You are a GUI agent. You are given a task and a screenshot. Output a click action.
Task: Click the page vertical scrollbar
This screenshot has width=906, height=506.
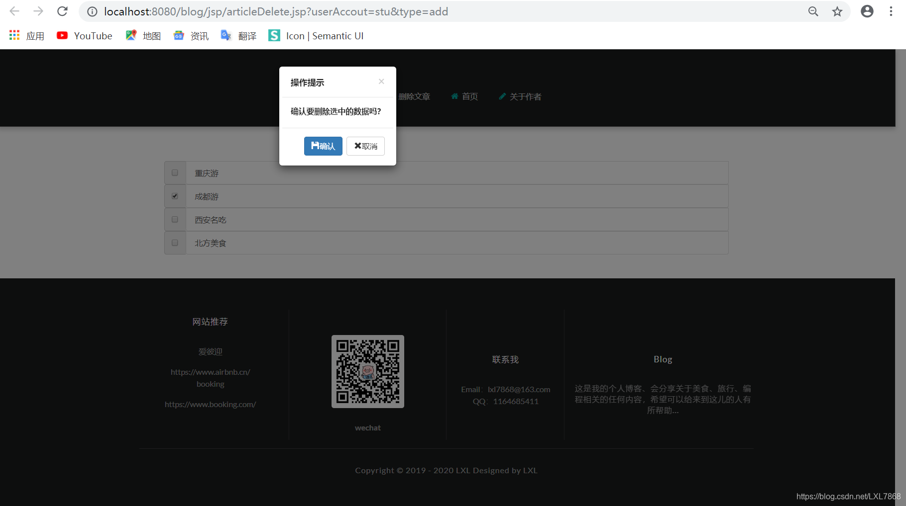click(901, 277)
